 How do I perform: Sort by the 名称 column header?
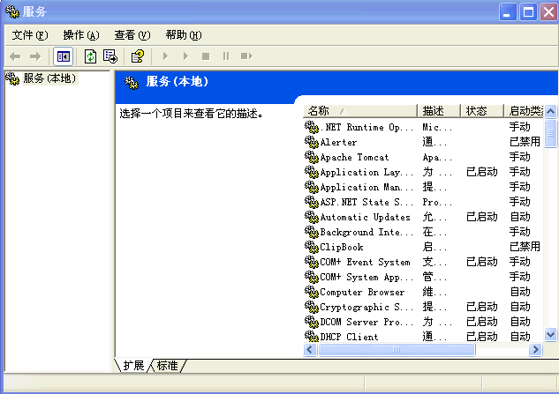[x=359, y=111]
